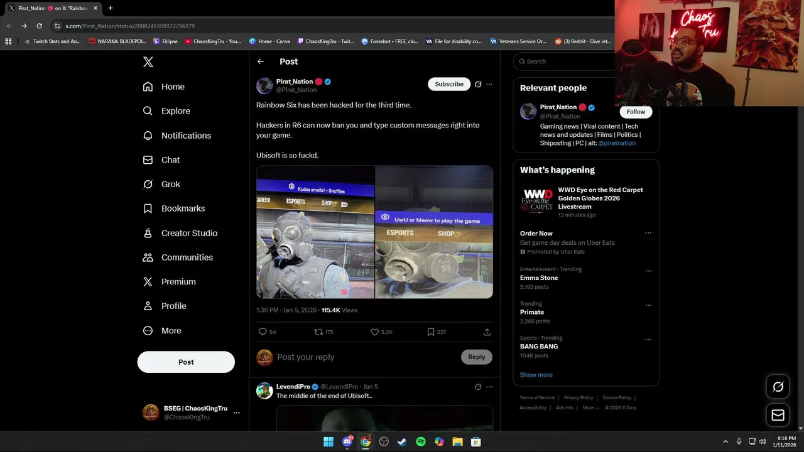Show hidden system tray icons
The height and width of the screenshot is (452, 804).
(725, 442)
